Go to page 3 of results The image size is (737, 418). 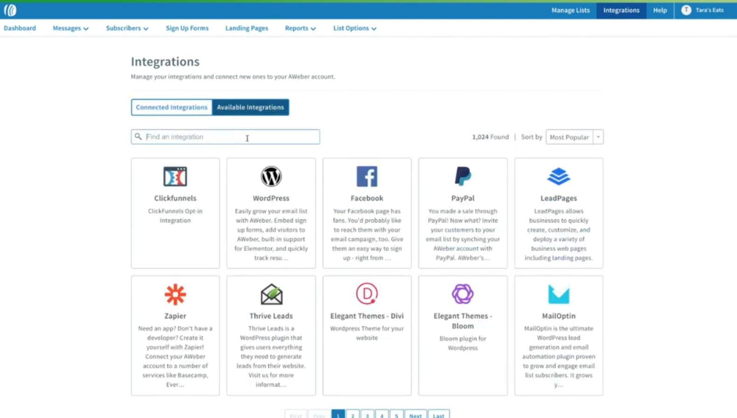click(x=367, y=415)
